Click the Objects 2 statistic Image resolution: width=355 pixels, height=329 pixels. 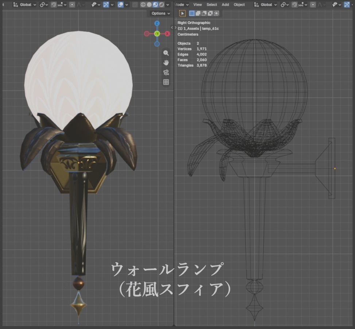[x=188, y=43]
